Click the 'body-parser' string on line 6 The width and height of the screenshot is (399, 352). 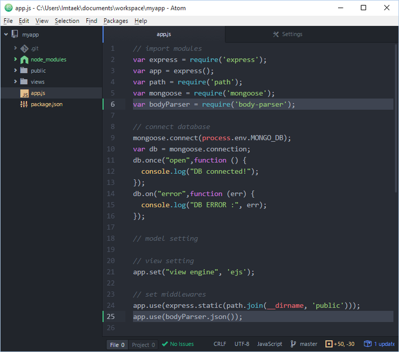[x=261, y=104]
